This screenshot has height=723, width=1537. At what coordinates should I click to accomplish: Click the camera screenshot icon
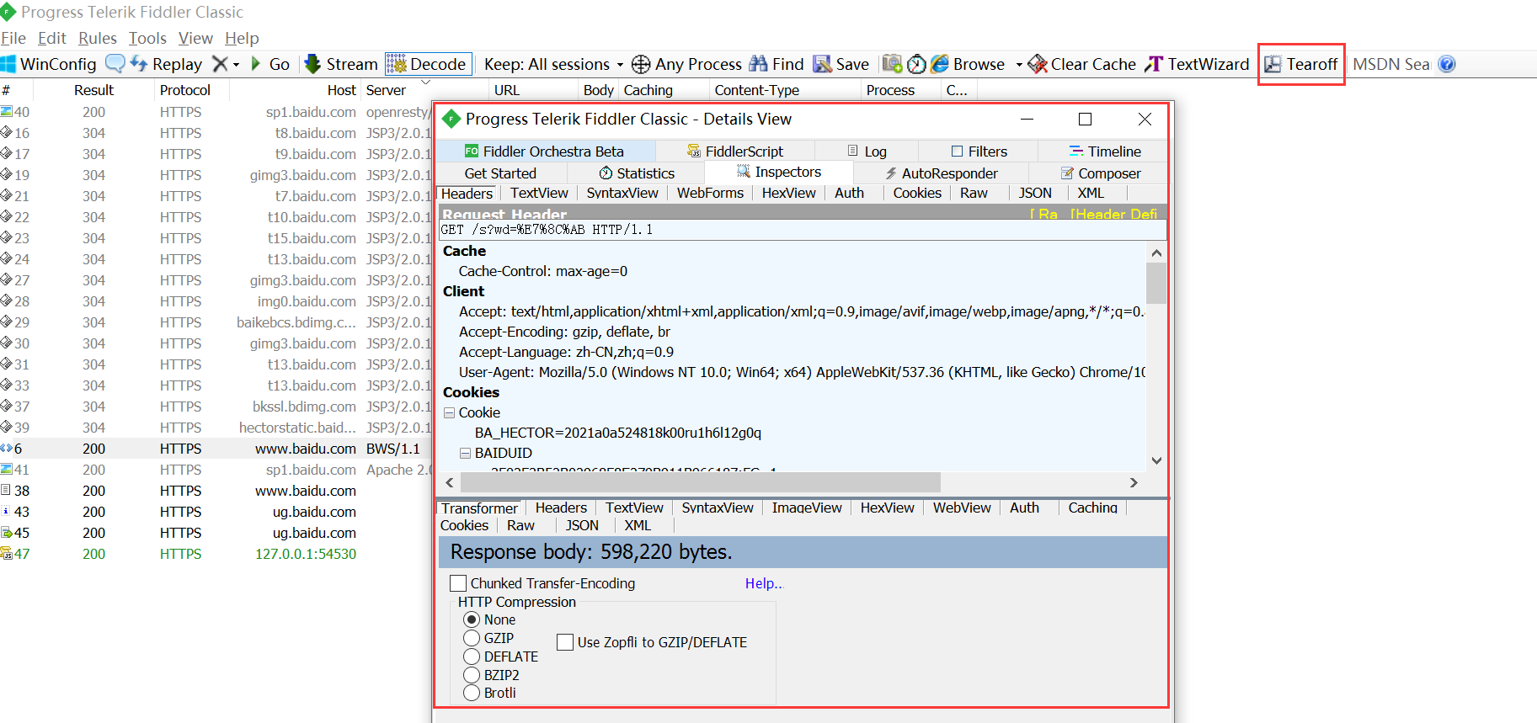point(892,64)
